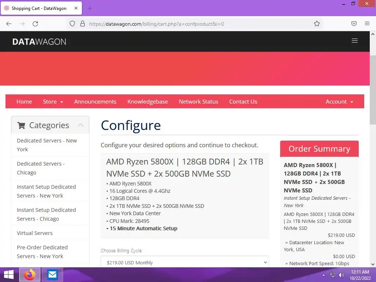
Task: Click Firefox icon in taskbar
Action: [x=30, y=275]
